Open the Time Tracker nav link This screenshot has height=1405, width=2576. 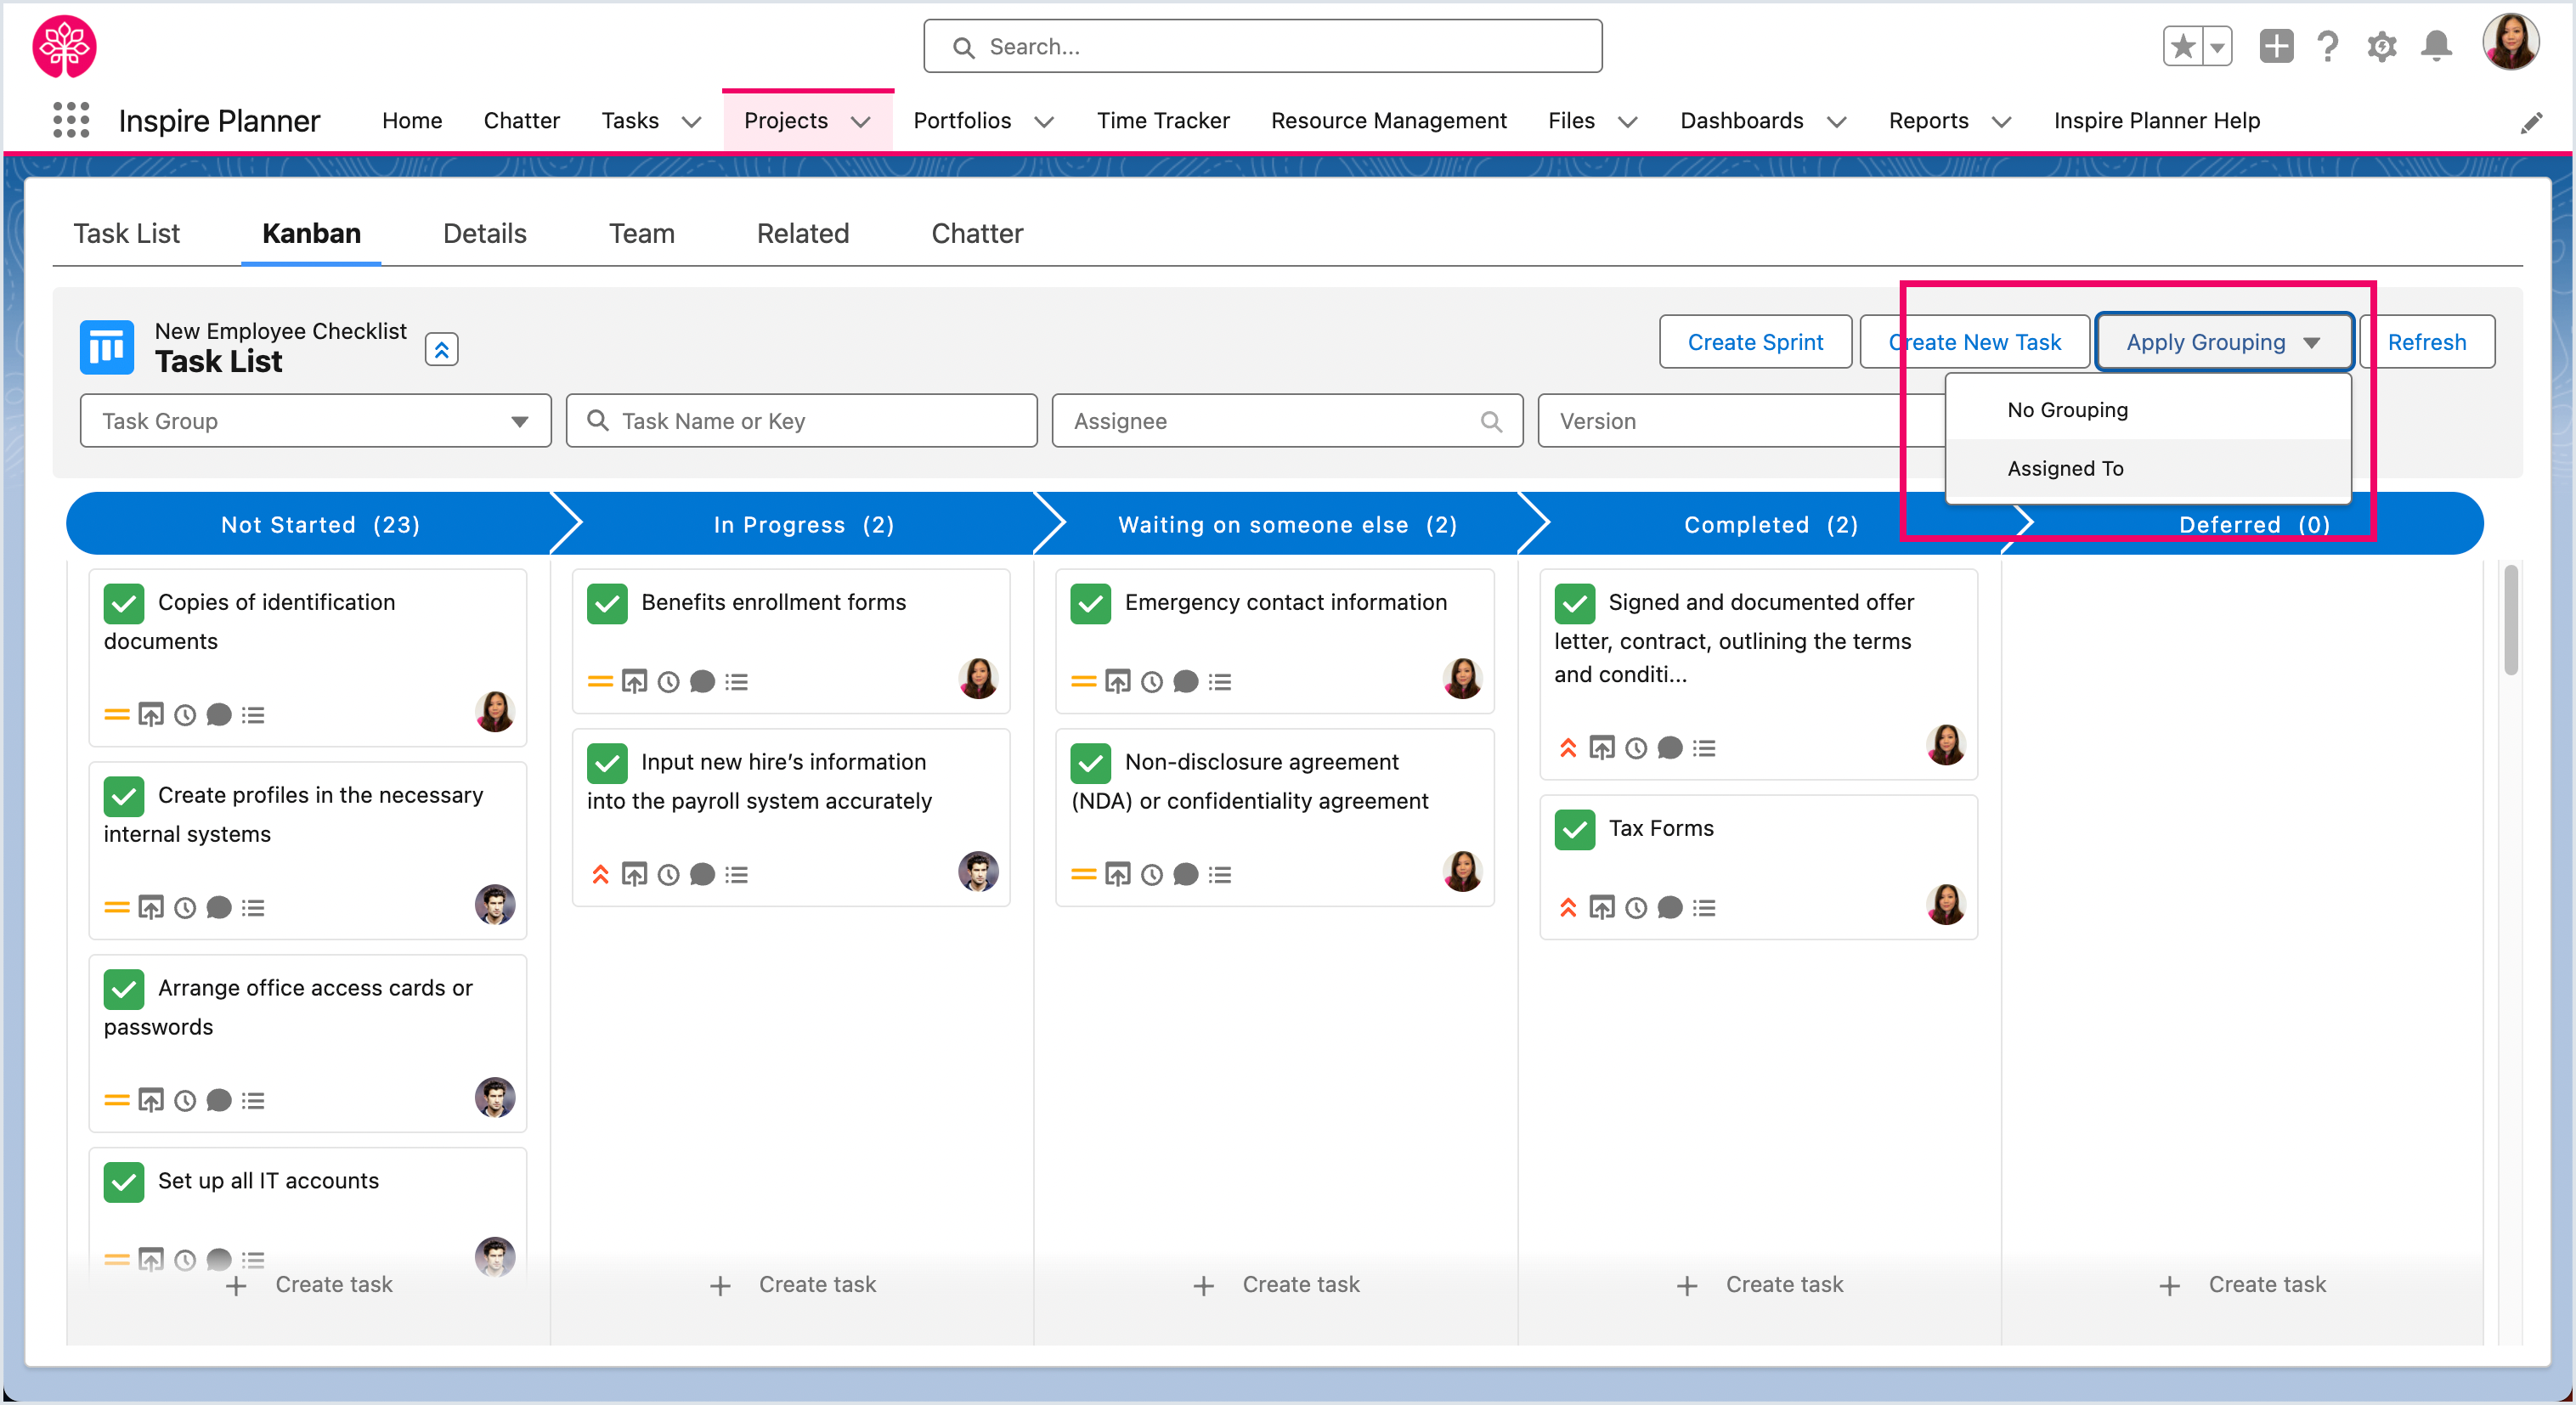pos(1162,121)
